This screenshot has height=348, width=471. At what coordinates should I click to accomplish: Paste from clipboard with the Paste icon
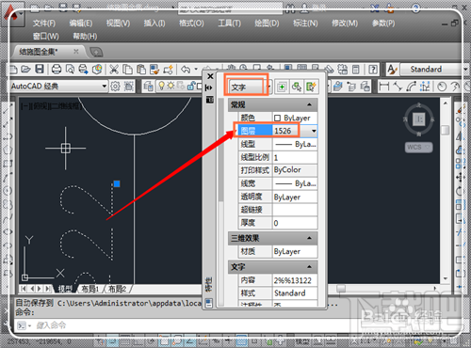pyautogui.click(x=141, y=70)
